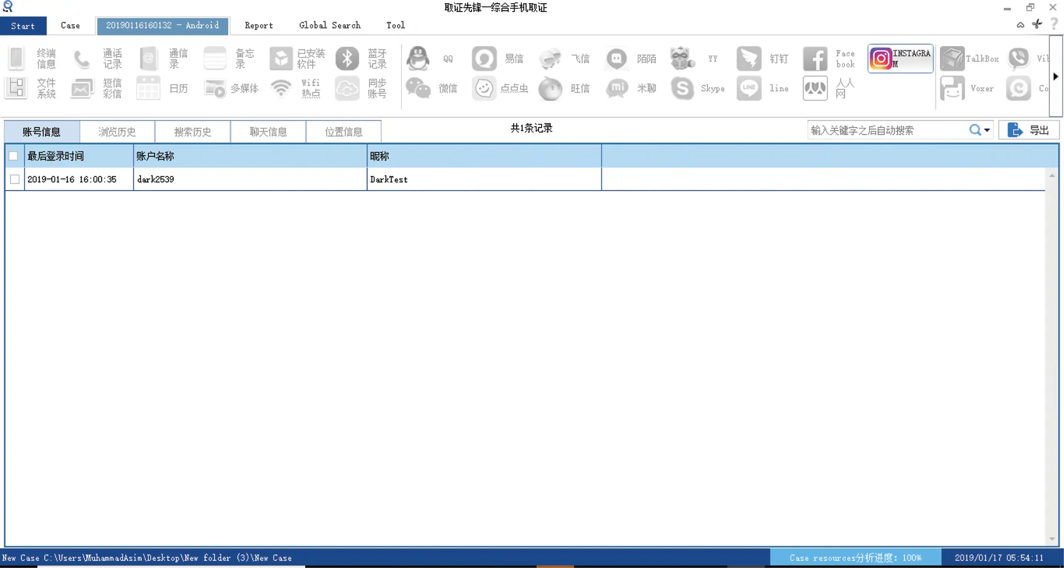The height and width of the screenshot is (568, 1064).
Task: Select the 2019-01-16 16:00:35 login time cell
Action: click(x=79, y=179)
